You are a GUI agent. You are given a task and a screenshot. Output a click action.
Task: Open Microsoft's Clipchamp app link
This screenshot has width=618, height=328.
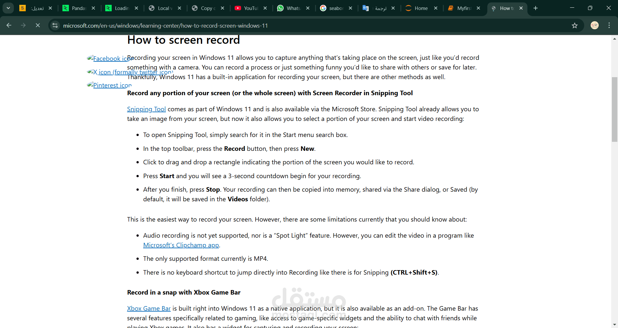(181, 245)
